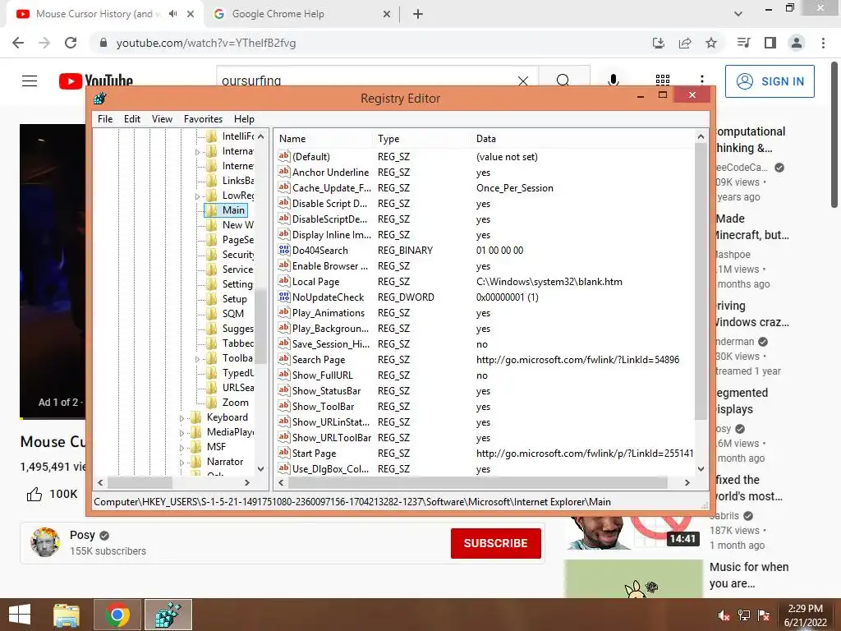Select the Show_FullURL value icon
The height and width of the screenshot is (631, 841).
click(283, 375)
